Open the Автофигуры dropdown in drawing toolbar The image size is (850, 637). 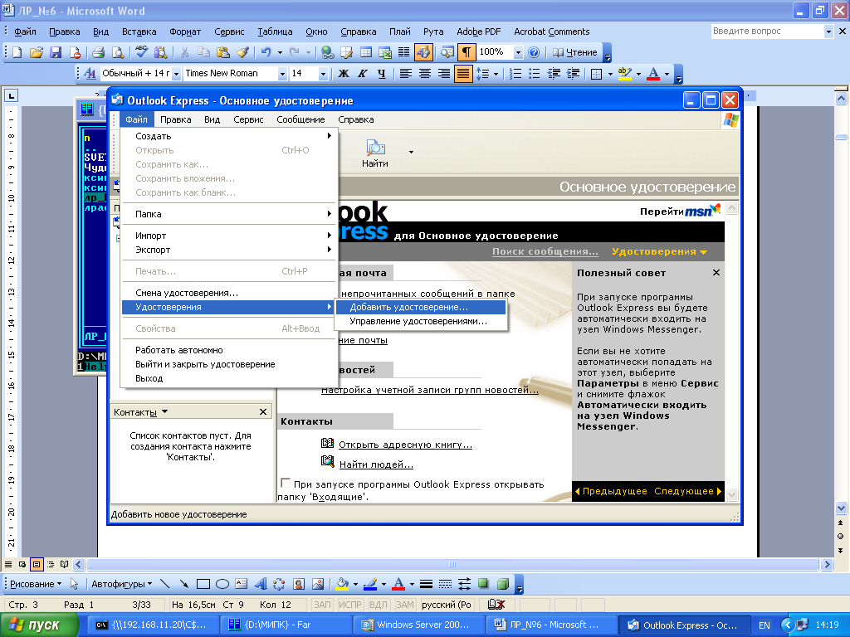coord(121,584)
